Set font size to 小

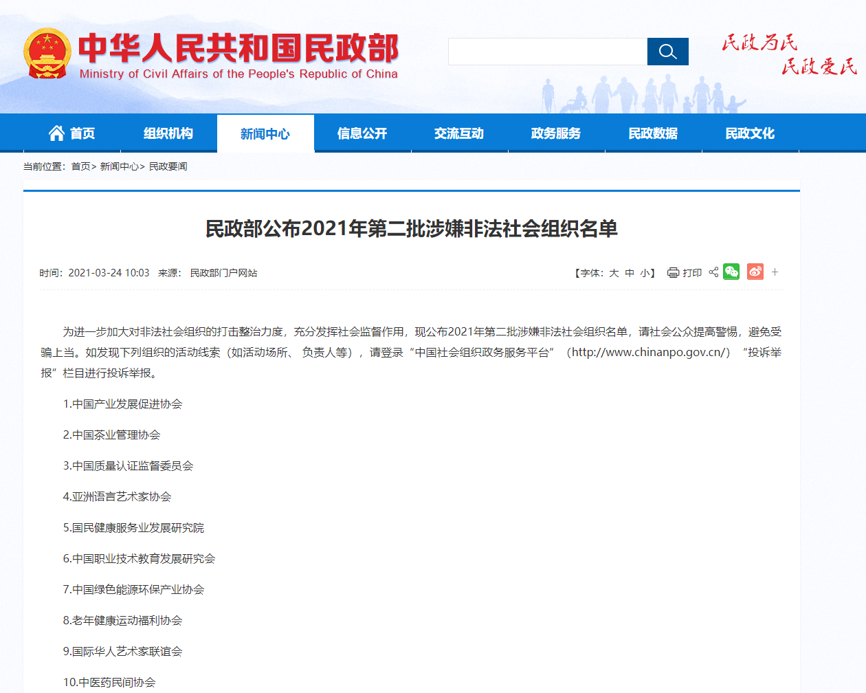click(x=645, y=273)
